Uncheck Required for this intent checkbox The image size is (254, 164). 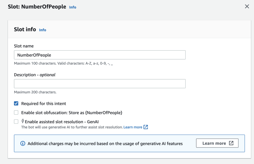coord(16,104)
